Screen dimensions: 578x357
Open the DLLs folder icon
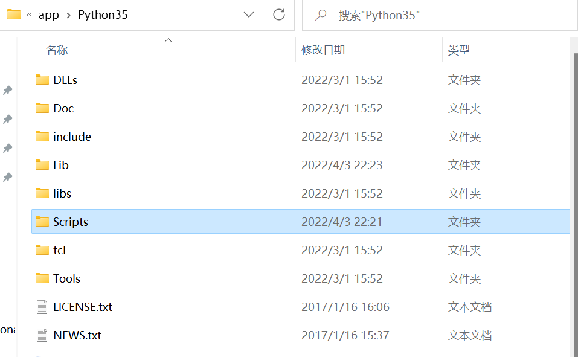point(42,79)
